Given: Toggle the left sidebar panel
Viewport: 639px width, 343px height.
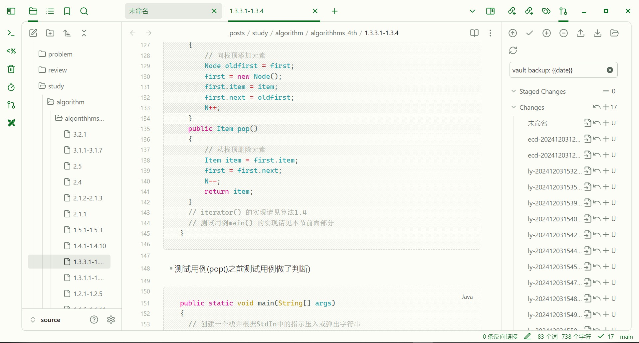Looking at the screenshot, I should click(11, 11).
